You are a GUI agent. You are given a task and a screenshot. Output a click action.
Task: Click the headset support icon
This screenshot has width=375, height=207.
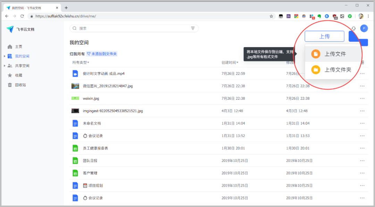click(x=354, y=28)
